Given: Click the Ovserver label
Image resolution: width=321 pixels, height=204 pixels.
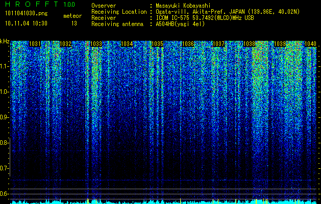Looking at the screenshot, I should [x=104, y=6].
